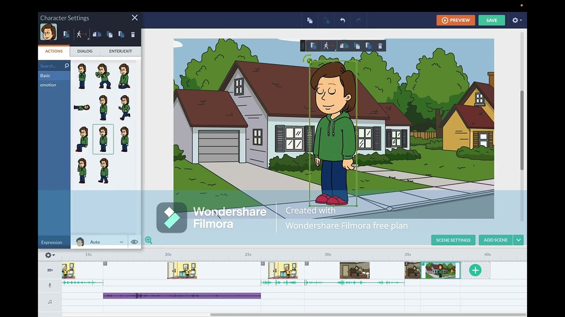This screenshot has width=565, height=317.
Task: Toggle the expression eye preview icon
Action: click(135, 242)
